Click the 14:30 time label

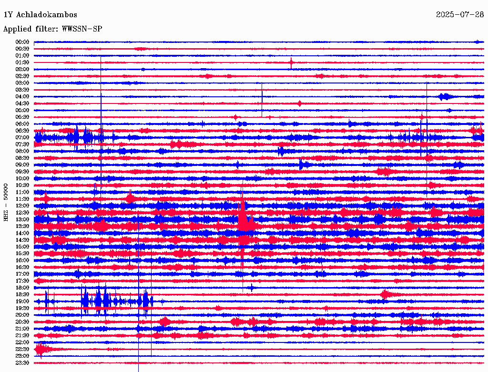coord(22,240)
